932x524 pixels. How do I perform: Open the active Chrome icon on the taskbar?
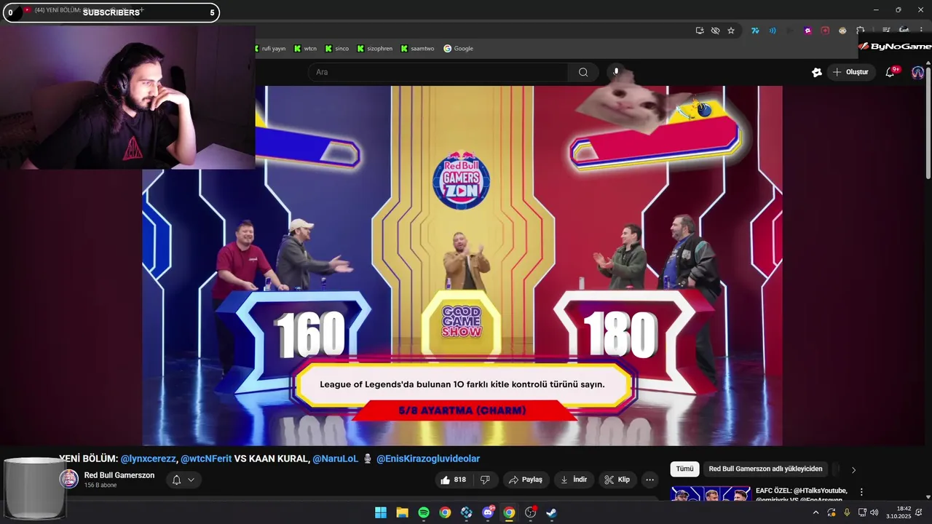(x=509, y=512)
